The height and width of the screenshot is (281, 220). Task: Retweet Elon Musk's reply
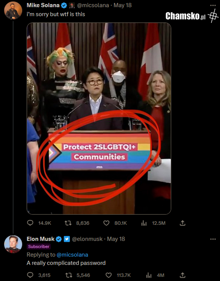(68, 275)
